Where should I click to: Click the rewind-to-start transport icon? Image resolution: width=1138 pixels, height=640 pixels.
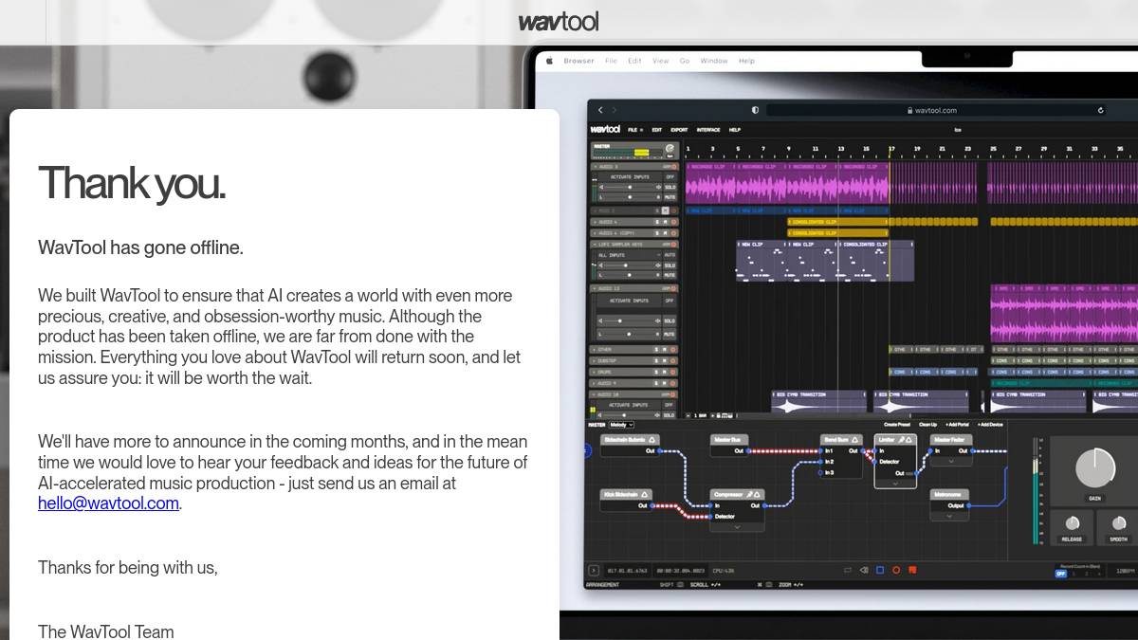[x=863, y=570]
